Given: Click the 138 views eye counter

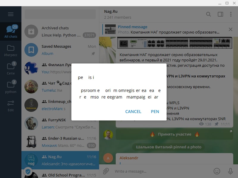Looking at the screenshot, I should (x=205, y=124).
